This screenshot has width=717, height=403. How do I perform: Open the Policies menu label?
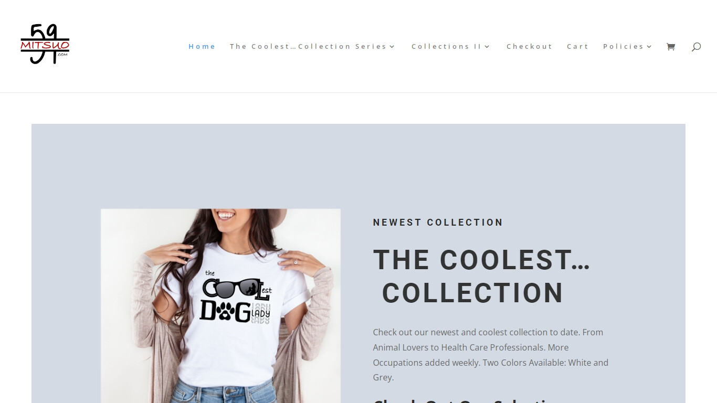coord(624,46)
